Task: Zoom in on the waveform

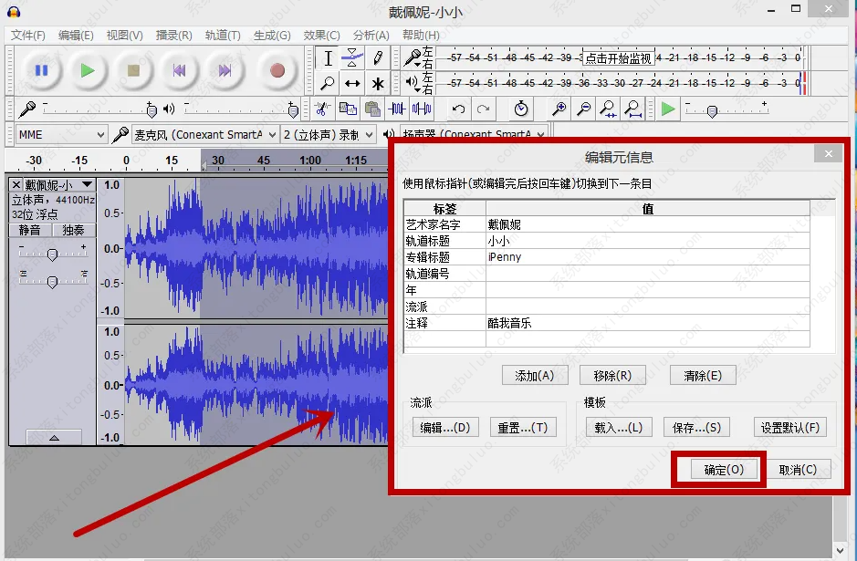Action: [559, 109]
